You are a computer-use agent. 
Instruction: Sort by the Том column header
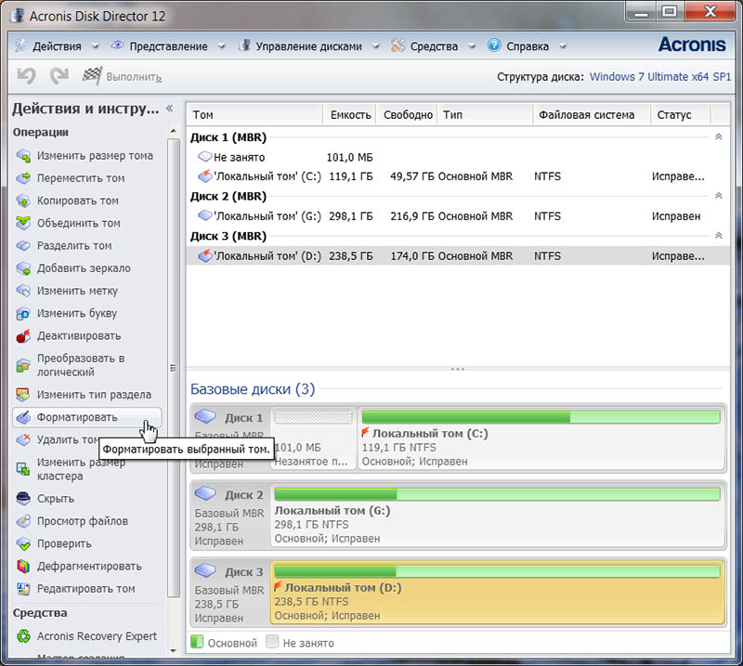point(254,115)
